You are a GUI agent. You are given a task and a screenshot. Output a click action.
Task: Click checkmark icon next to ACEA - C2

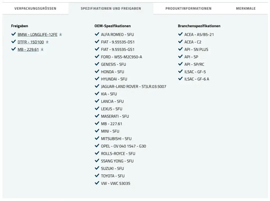[180, 42]
